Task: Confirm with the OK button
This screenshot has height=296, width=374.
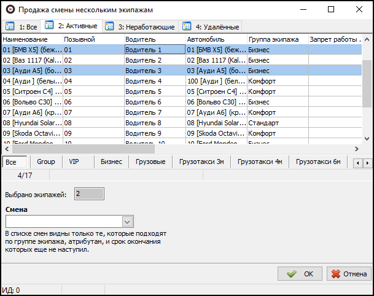Action: 300,274
